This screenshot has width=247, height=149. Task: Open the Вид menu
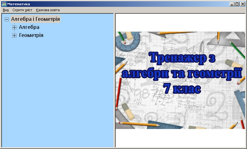[6, 10]
